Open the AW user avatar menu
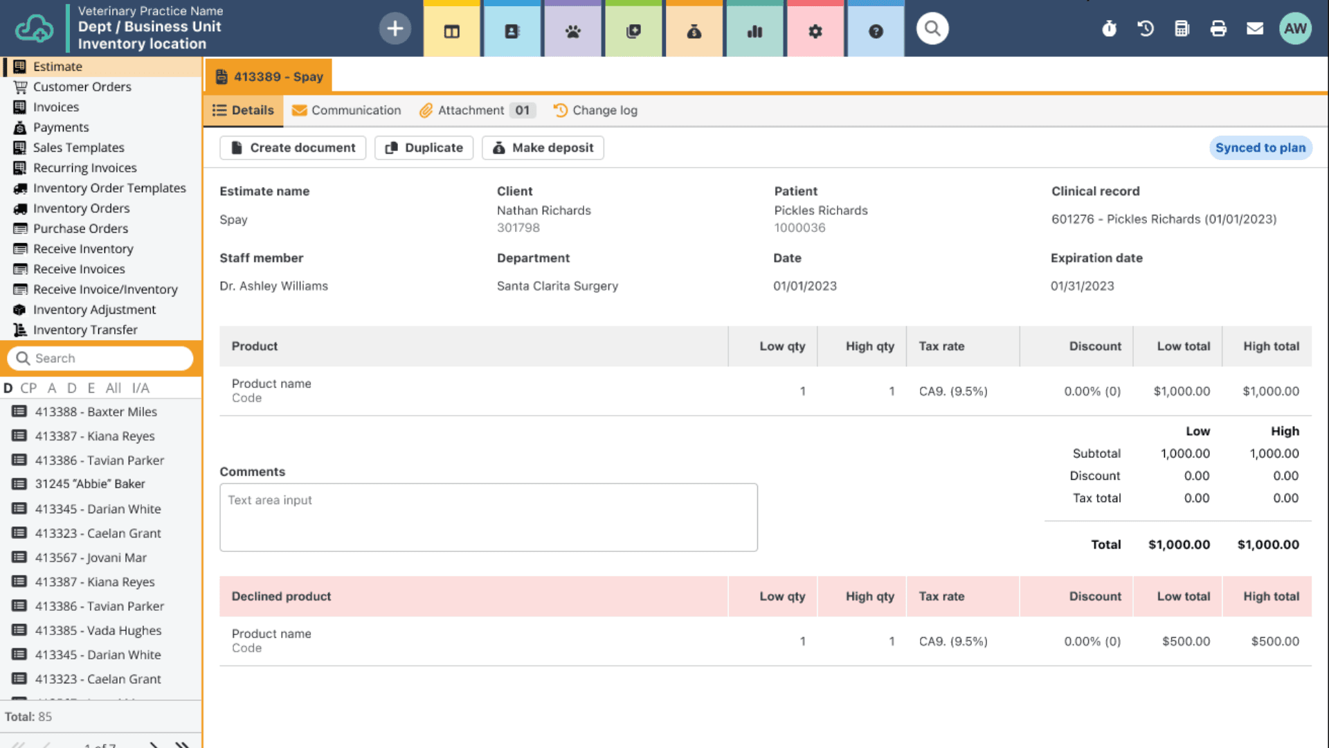The image size is (1329, 748). coord(1294,29)
